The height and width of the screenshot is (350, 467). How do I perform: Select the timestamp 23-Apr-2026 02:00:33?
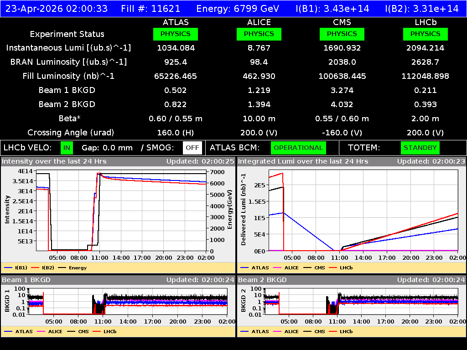tap(57, 9)
